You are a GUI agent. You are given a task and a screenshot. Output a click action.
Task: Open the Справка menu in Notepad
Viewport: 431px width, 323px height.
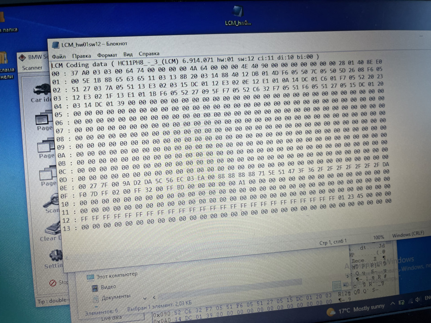[x=149, y=54]
